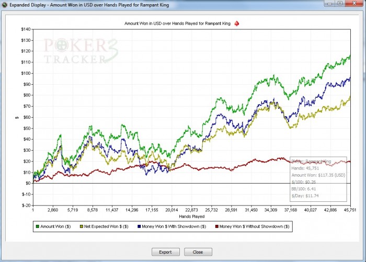
Task: Click 'Hands: 45,751' in the tooltip
Action: (x=305, y=168)
